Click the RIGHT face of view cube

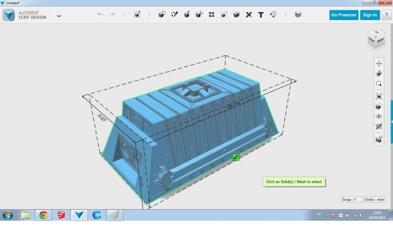(380, 40)
